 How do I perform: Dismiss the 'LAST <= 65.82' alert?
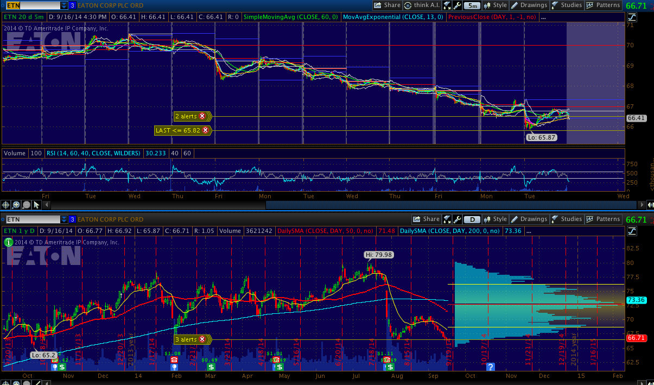[205, 130]
